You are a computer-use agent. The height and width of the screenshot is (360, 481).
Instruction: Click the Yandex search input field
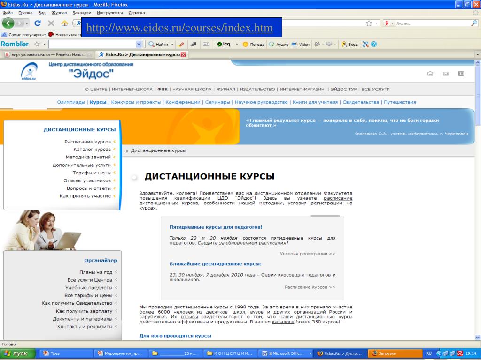pos(433,23)
